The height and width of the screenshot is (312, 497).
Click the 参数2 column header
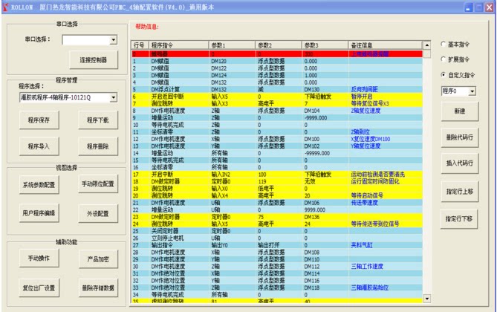click(279, 45)
